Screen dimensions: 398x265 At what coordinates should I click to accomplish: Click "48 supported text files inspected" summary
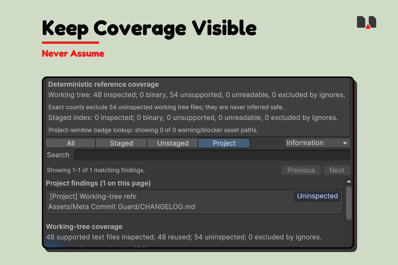pyautogui.click(x=184, y=237)
